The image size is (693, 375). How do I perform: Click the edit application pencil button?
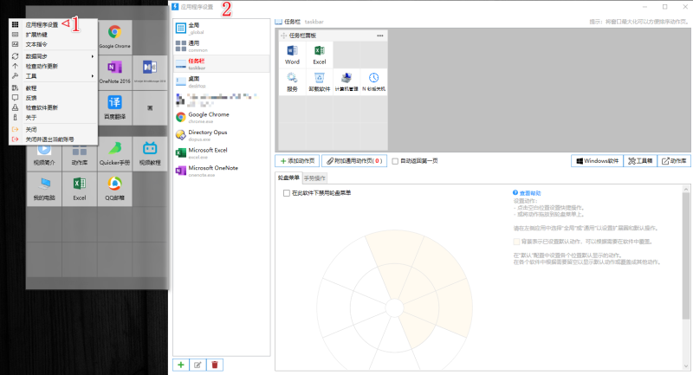click(198, 365)
